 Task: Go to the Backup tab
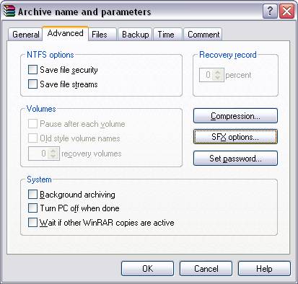tap(135, 35)
